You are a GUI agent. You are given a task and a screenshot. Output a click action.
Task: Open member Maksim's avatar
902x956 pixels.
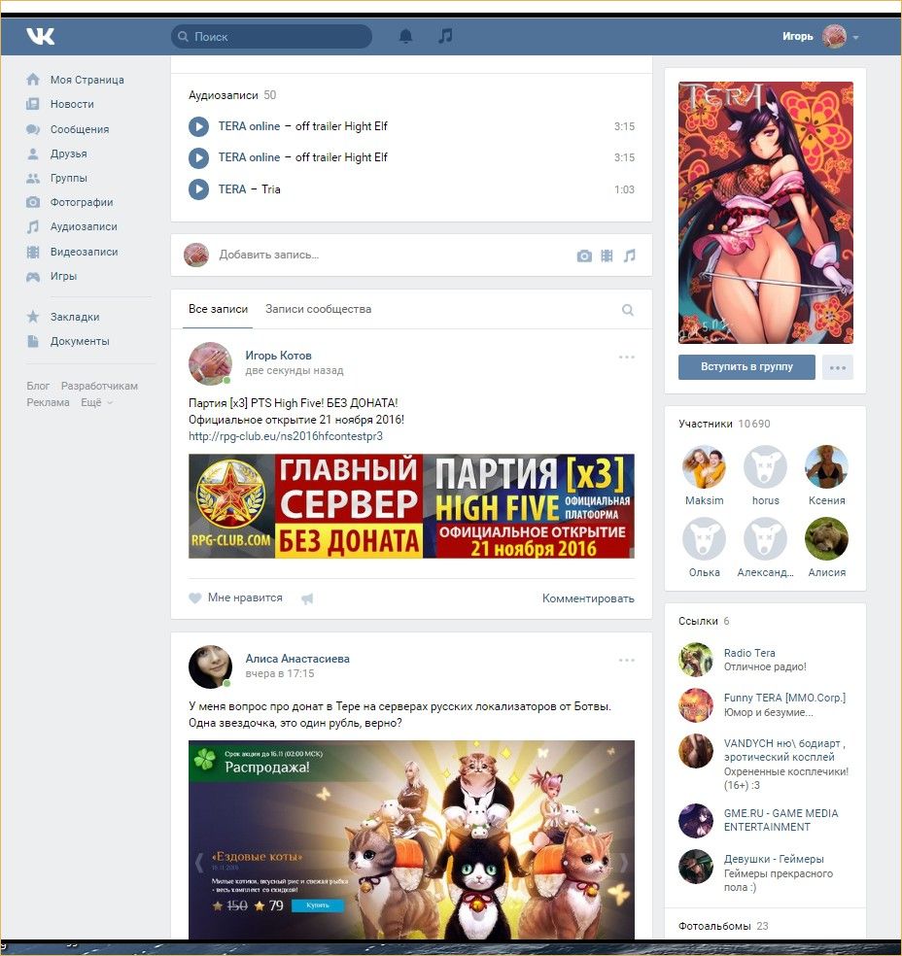[704, 467]
